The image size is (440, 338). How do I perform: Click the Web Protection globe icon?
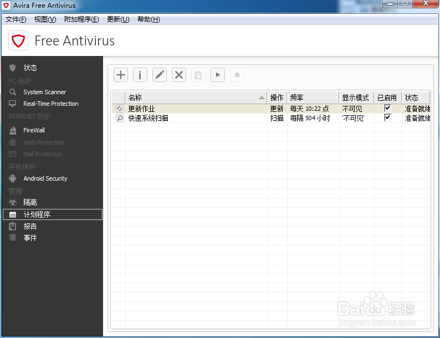pos(13,142)
